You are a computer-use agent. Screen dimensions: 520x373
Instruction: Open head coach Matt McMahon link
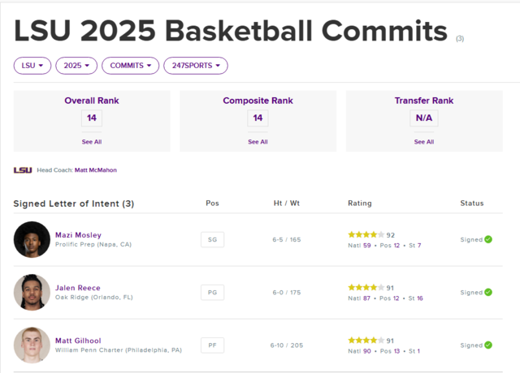point(96,170)
